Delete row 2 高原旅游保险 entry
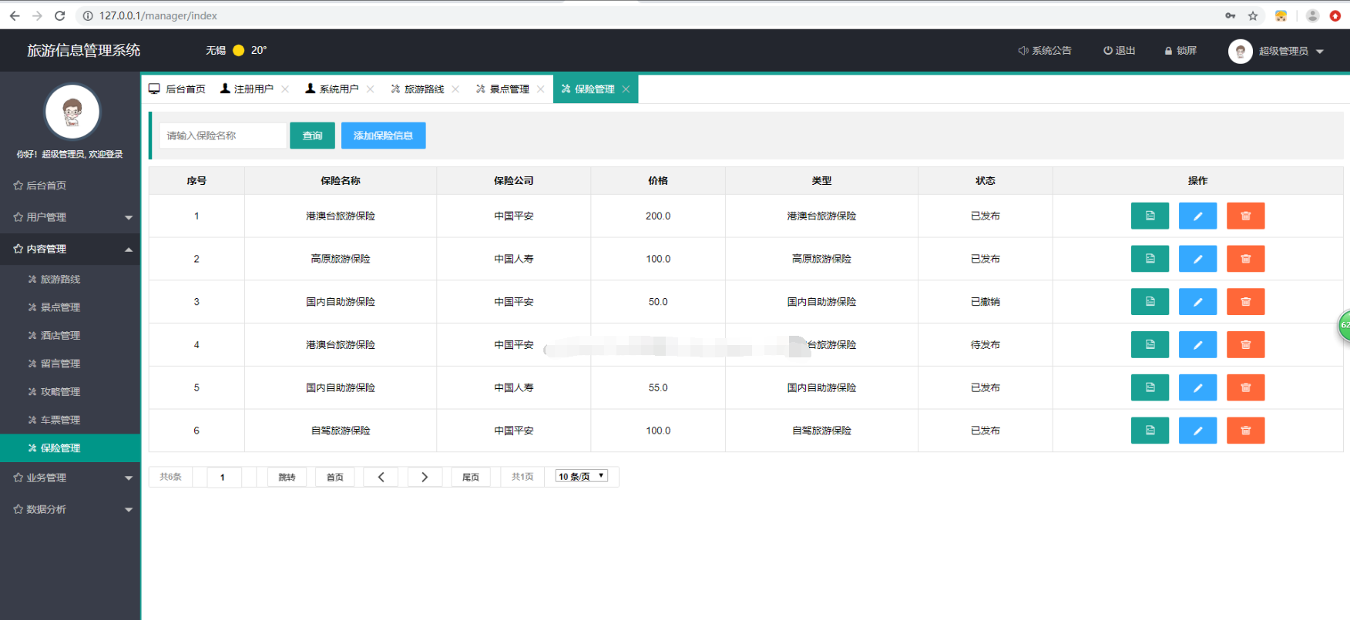This screenshot has height=620, width=1350. coord(1245,259)
